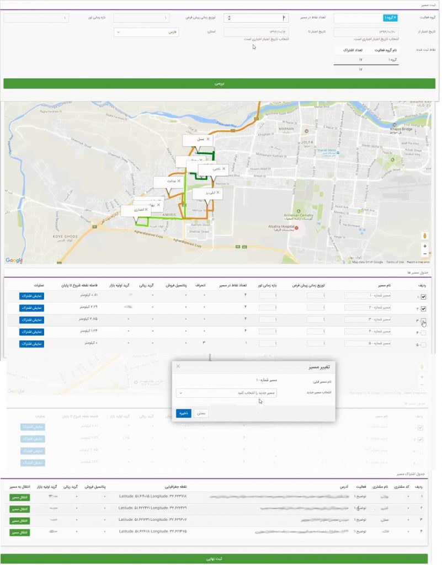Viewport: 442px width, 565px height.
Task: Click the green بررسی review button
Action: 220,83
